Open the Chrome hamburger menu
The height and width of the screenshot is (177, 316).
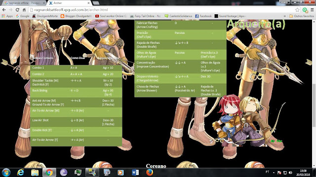click(312, 10)
